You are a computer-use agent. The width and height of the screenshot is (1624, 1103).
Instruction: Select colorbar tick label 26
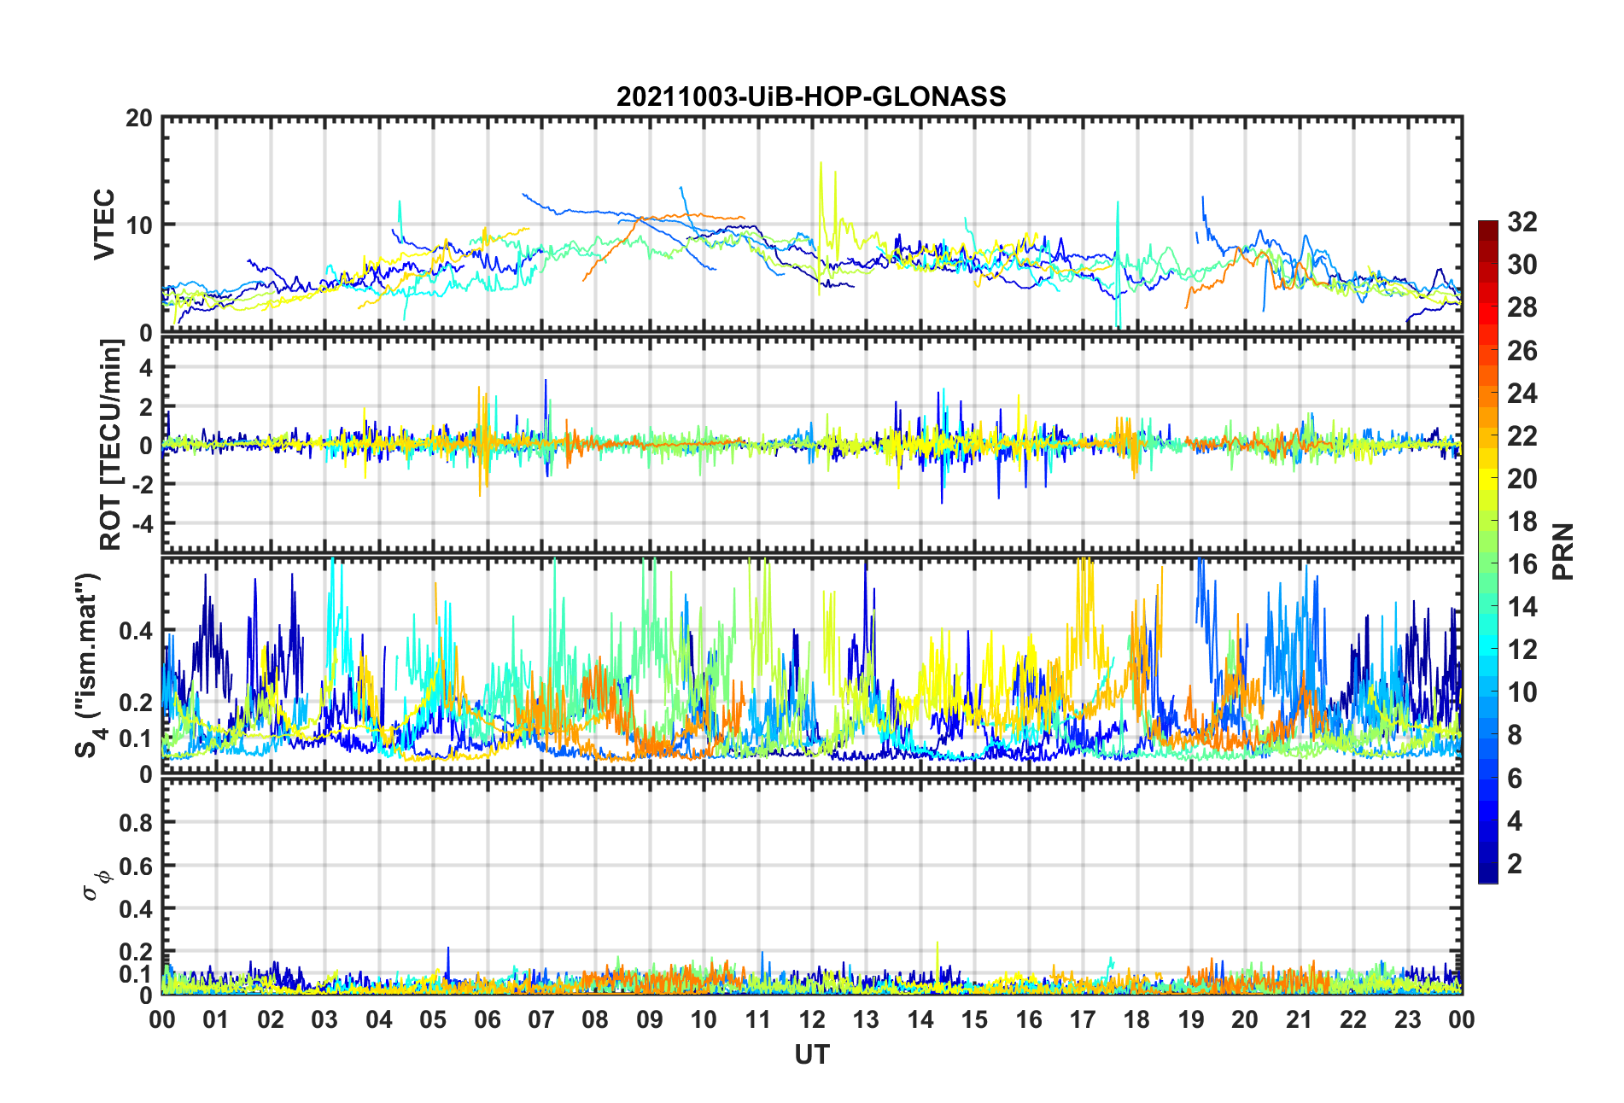[x=1522, y=350]
